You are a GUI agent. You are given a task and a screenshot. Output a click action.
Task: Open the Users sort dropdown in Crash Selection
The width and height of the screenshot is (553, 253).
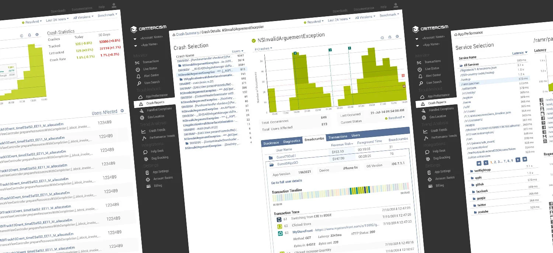[x=237, y=52]
